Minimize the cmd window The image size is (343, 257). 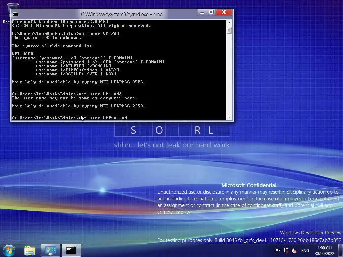coord(202,13)
